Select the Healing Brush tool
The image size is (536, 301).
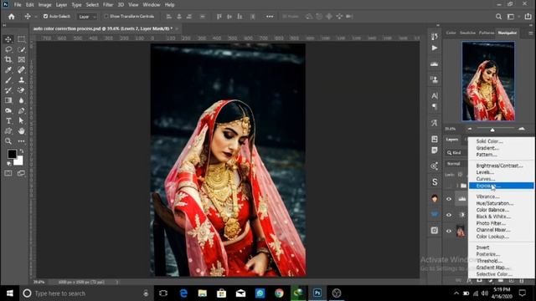click(x=21, y=70)
